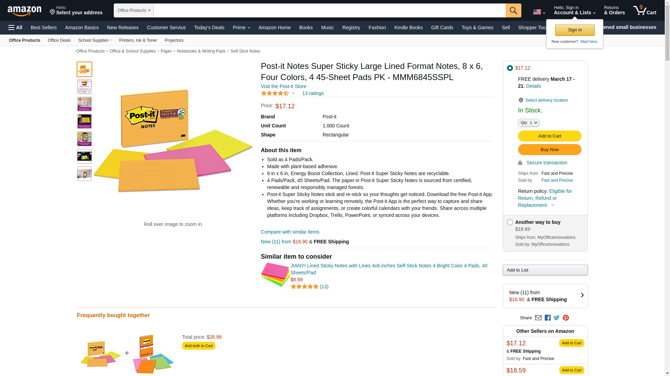Open the language flag selector
This screenshot has width=670, height=376.
[x=539, y=12]
